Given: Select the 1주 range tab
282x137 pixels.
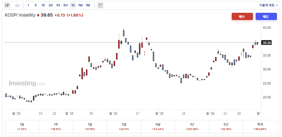Looking at the screenshot, I should (56, 127).
